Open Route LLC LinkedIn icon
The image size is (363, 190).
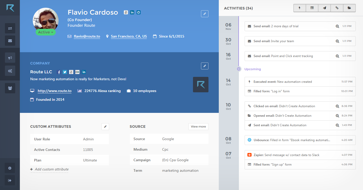(x=84, y=72)
